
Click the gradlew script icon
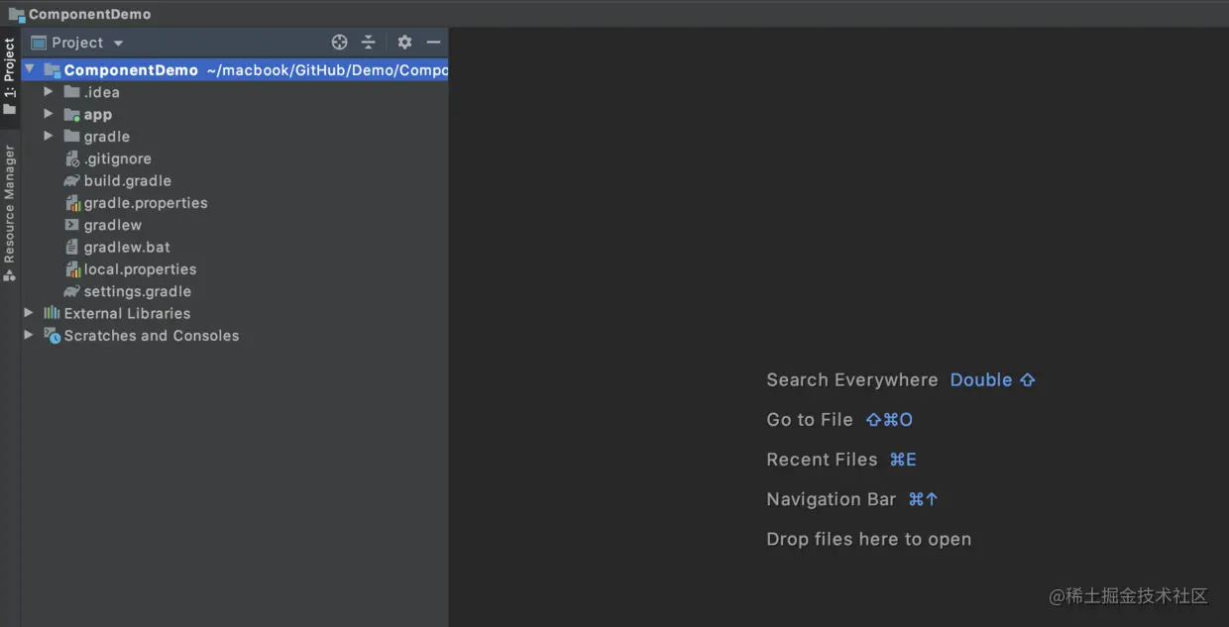click(x=71, y=225)
